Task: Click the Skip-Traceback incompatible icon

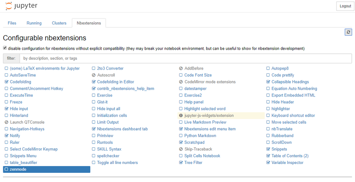Action: (x=181, y=149)
